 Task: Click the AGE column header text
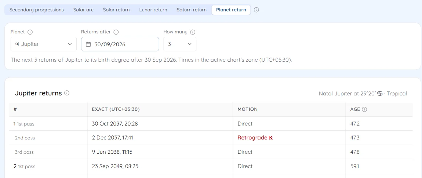[355, 109]
